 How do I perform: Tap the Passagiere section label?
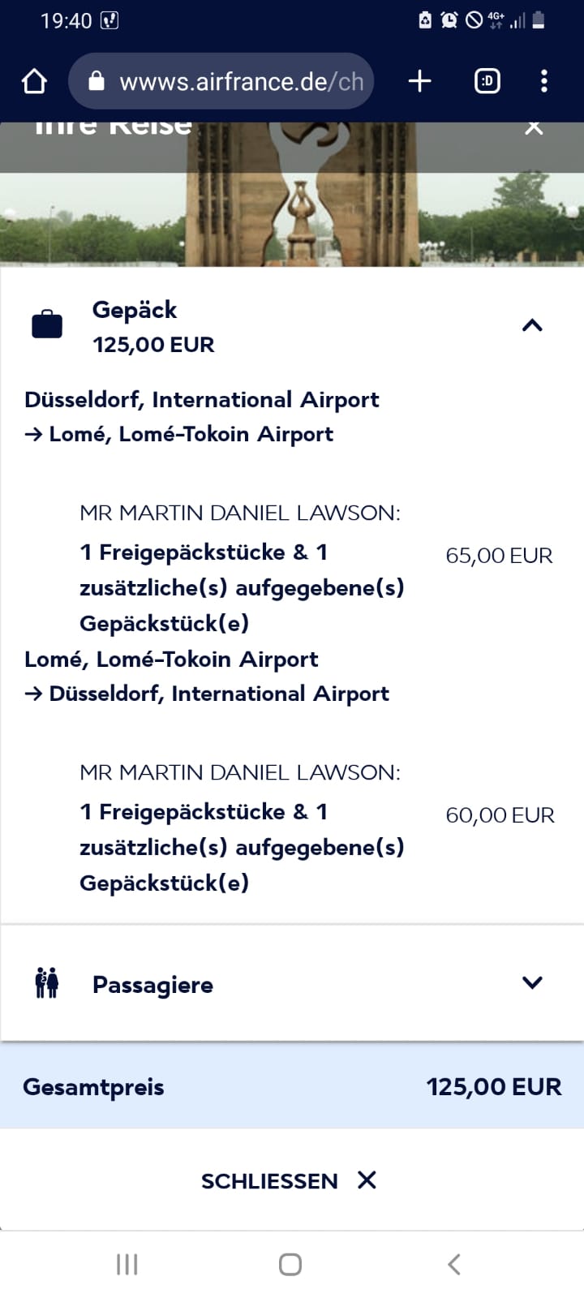pos(152,985)
